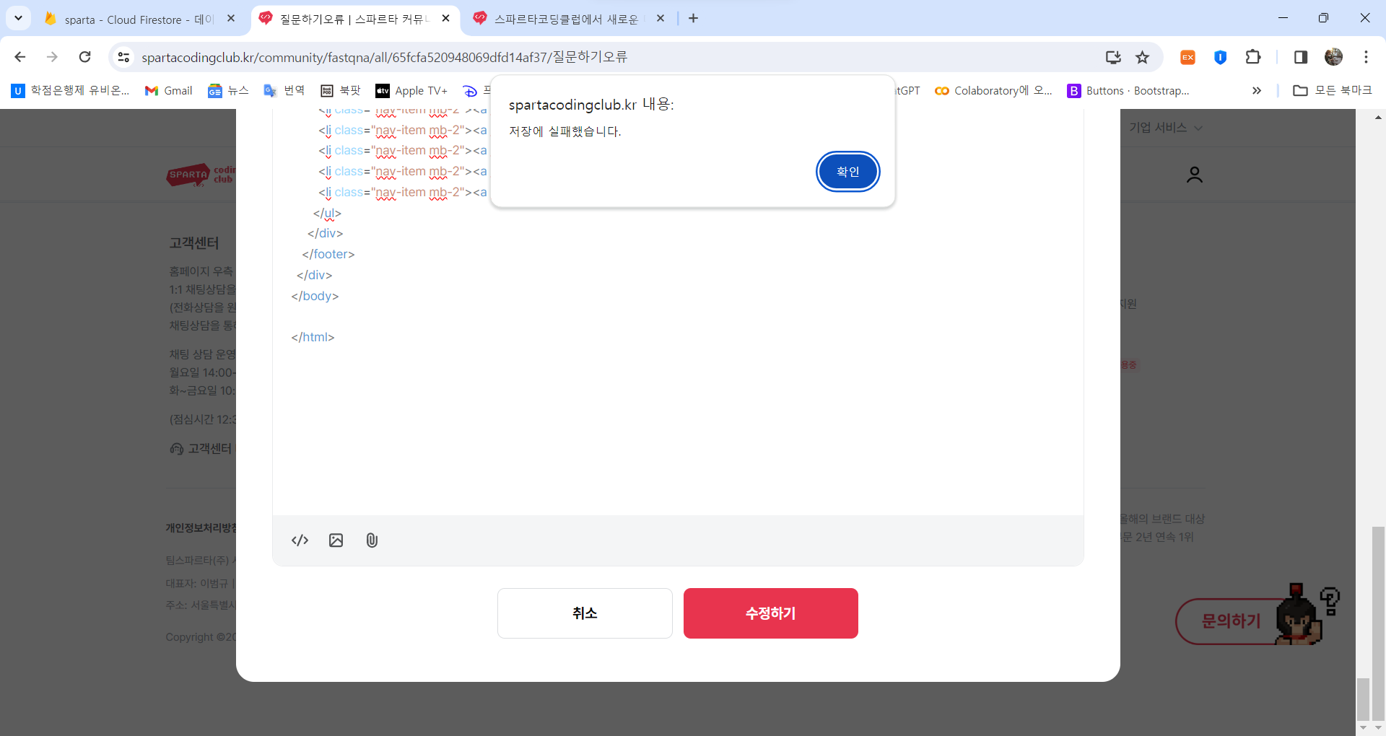Click the Sparta coding club logo

201,175
